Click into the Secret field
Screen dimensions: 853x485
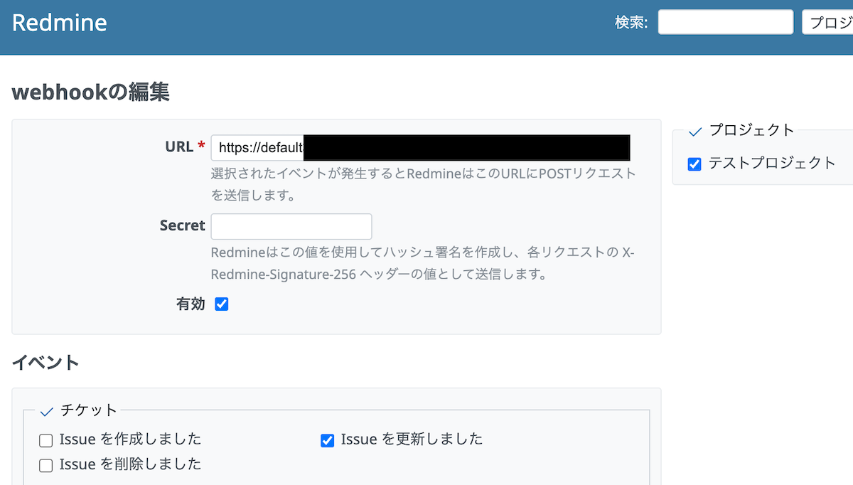[291, 226]
